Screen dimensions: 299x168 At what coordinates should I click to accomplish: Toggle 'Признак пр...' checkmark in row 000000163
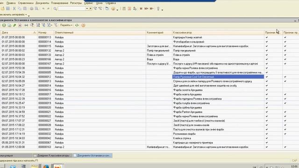pyautogui.click(x=285, y=147)
